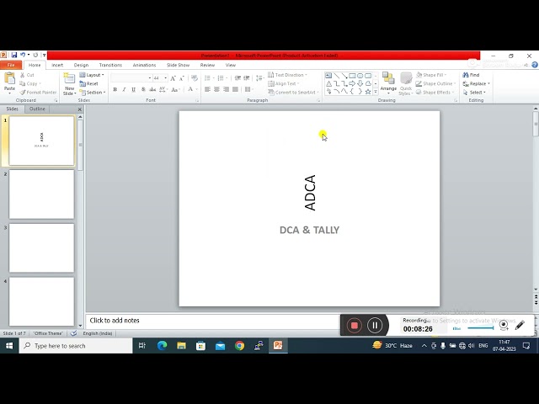Switch to the Animations tab
The image size is (539, 404).
pos(144,65)
